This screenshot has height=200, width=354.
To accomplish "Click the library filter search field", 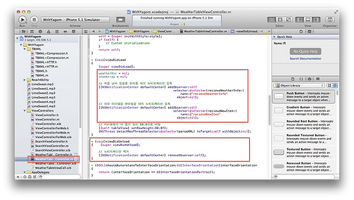I will click(x=303, y=177).
